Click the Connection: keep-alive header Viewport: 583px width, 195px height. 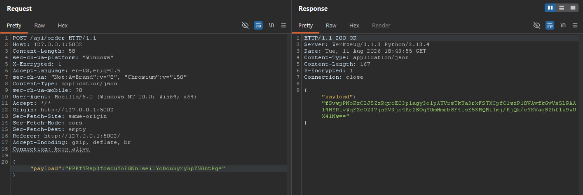(x=51, y=149)
